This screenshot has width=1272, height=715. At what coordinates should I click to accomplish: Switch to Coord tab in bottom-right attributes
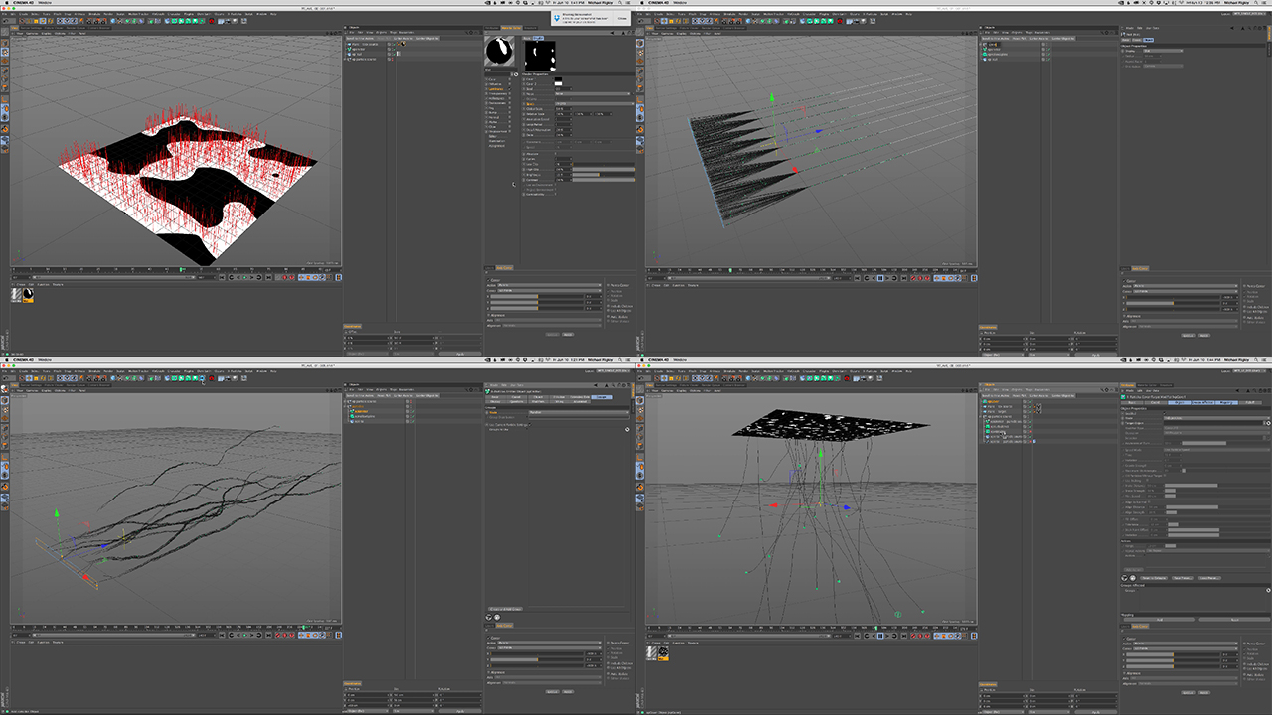(1155, 402)
